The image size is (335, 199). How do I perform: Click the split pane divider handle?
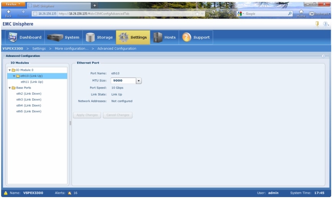pyautogui.click(x=71, y=123)
